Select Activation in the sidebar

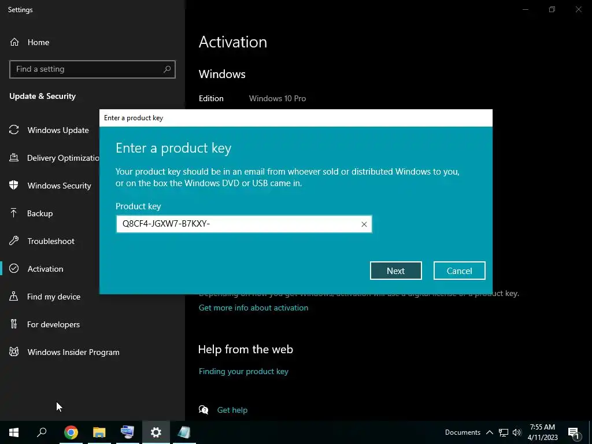pyautogui.click(x=45, y=269)
